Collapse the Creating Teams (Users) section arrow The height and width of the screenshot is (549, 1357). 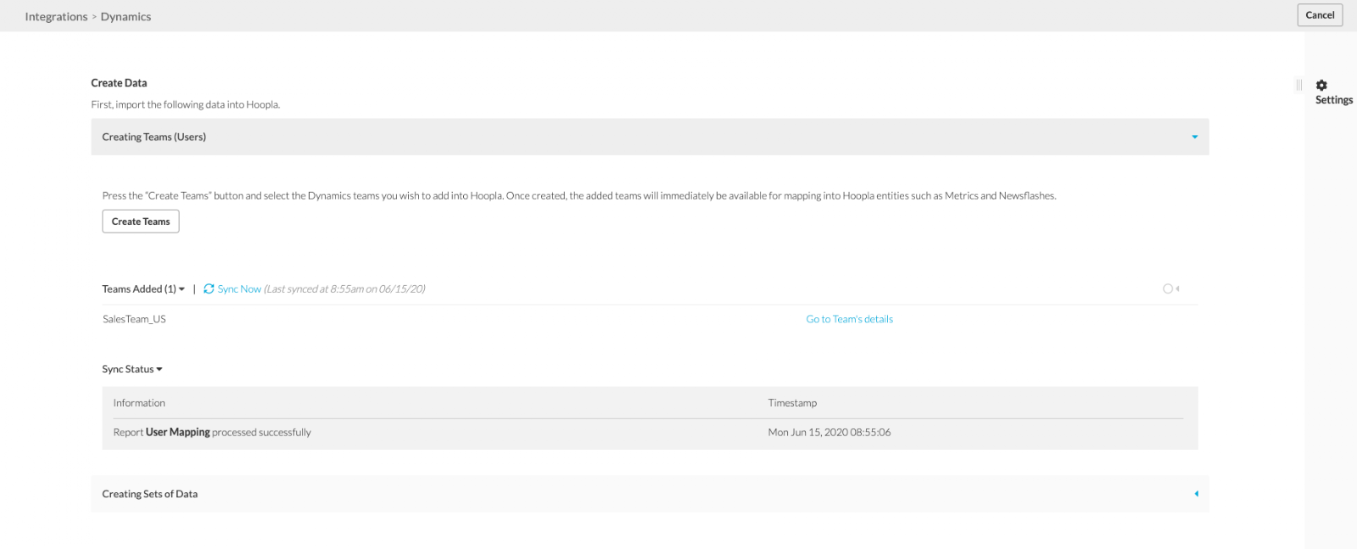point(1194,137)
